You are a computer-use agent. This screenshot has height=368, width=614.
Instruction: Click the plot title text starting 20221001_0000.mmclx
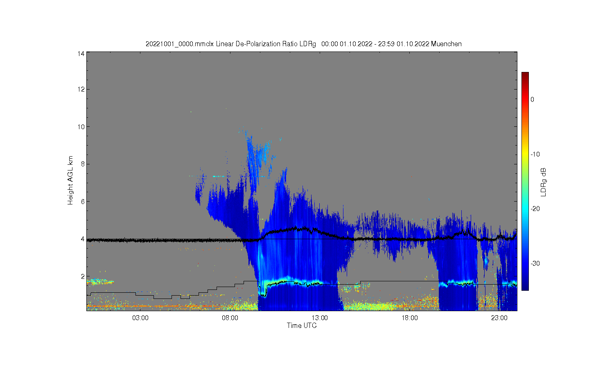303,44
